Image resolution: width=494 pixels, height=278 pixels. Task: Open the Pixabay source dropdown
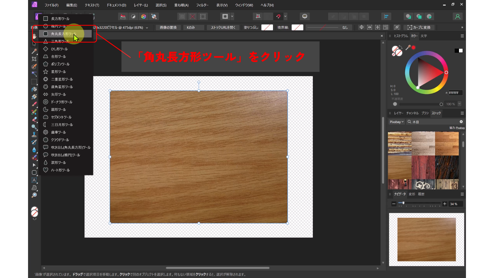pyautogui.click(x=396, y=122)
